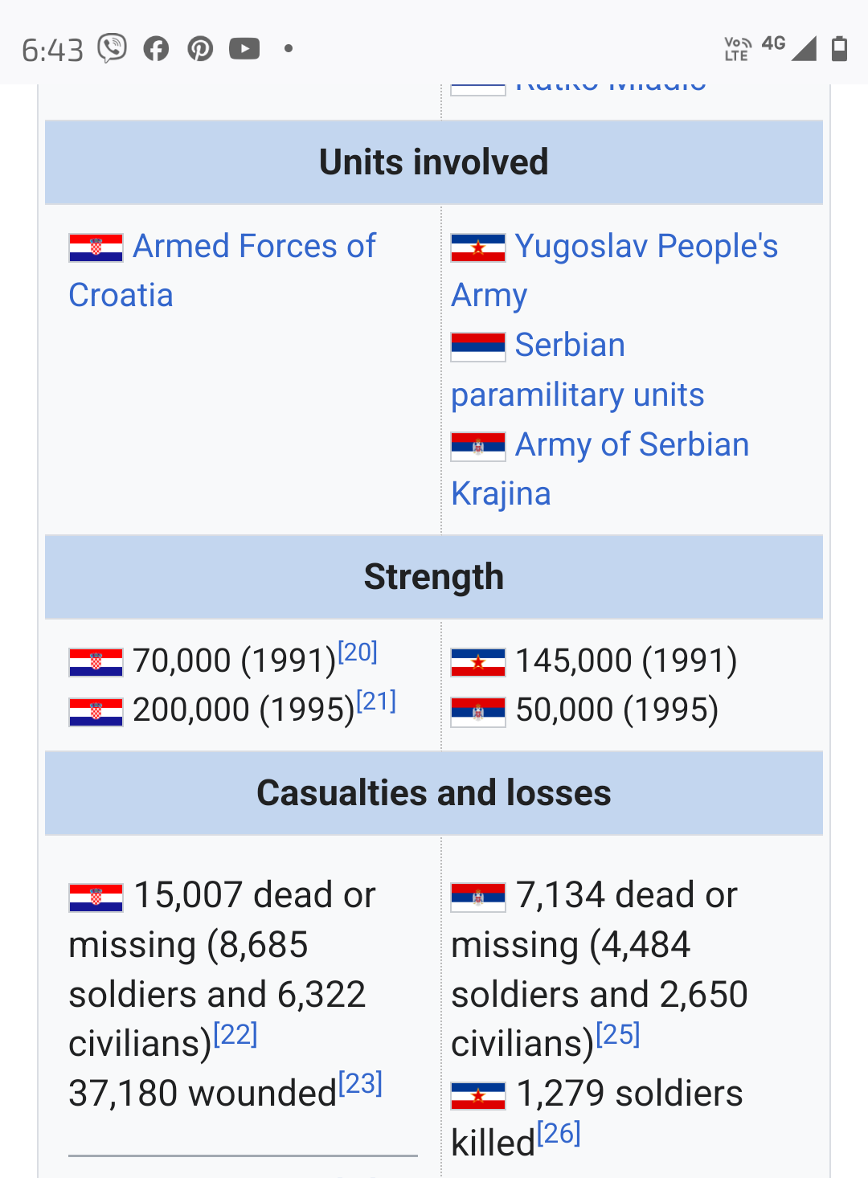Tap the Krajina flag next to 50,000 (1995)
Viewport: 868px width, 1178px height.
(x=478, y=712)
